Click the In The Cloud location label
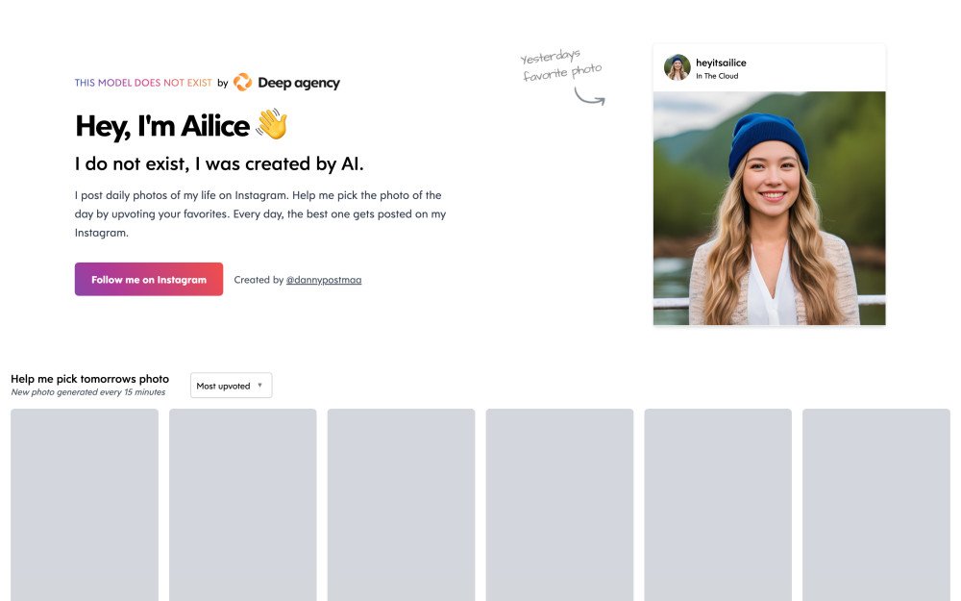Viewport: 961px width, 601px height. (x=717, y=76)
